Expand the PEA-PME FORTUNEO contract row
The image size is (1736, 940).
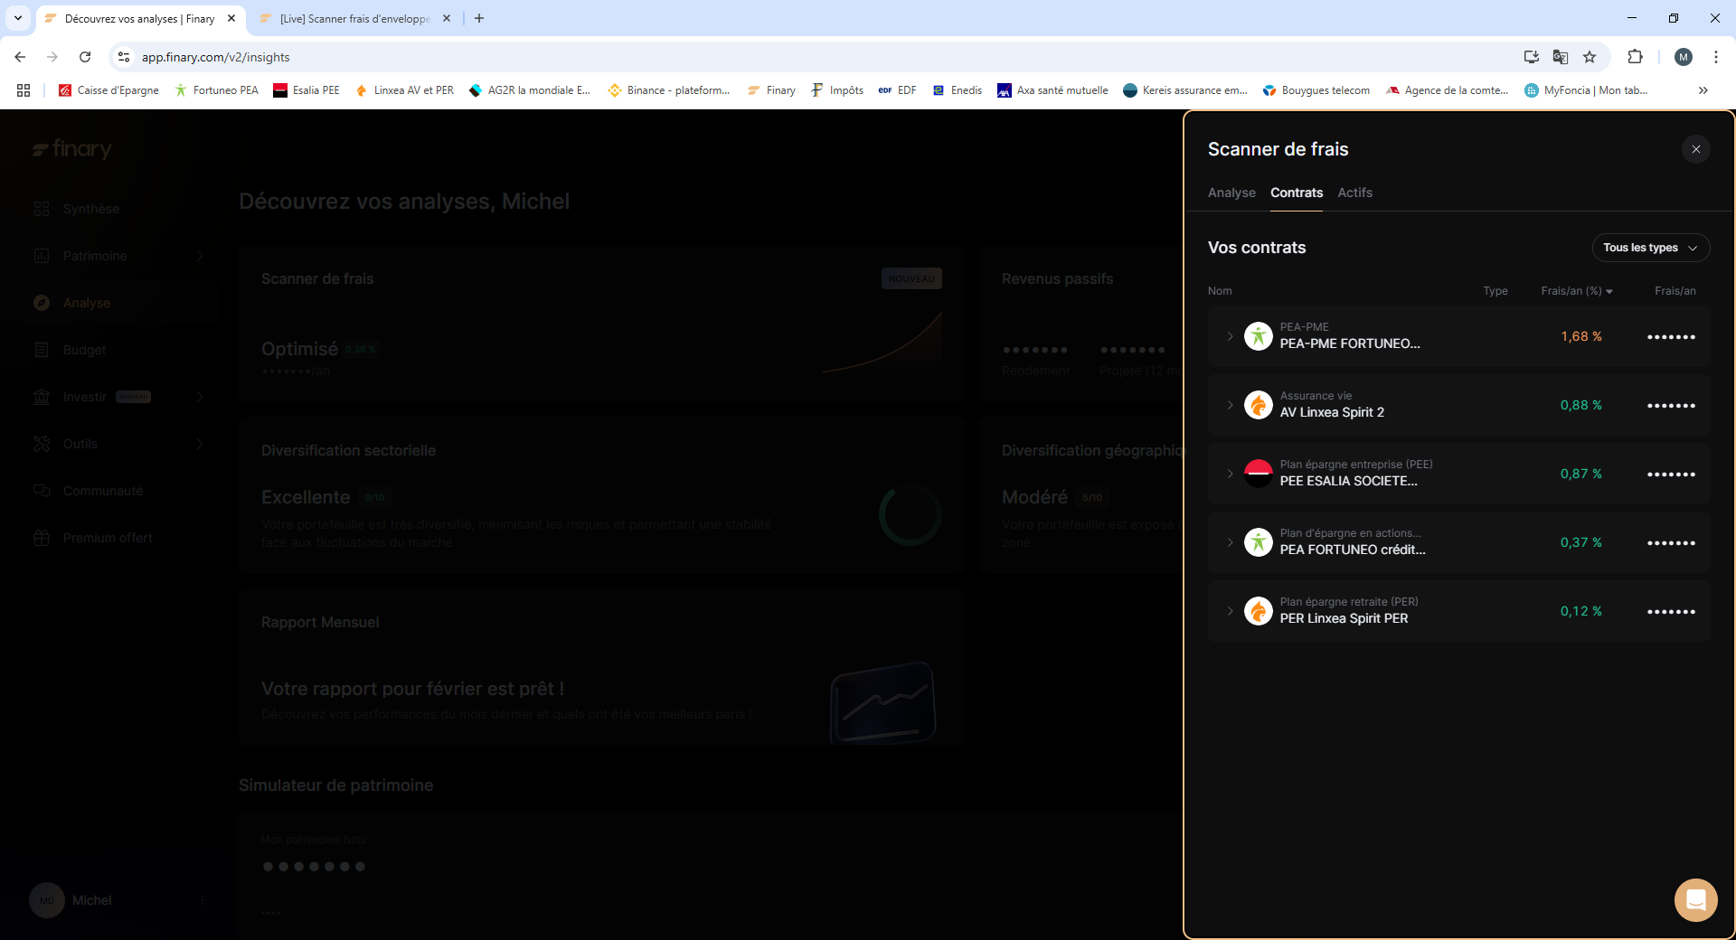pos(1230,336)
